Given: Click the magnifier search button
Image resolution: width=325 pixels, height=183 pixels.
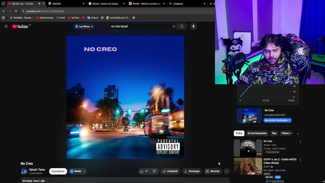Looking at the screenshot, I should pyautogui.click(x=182, y=26).
